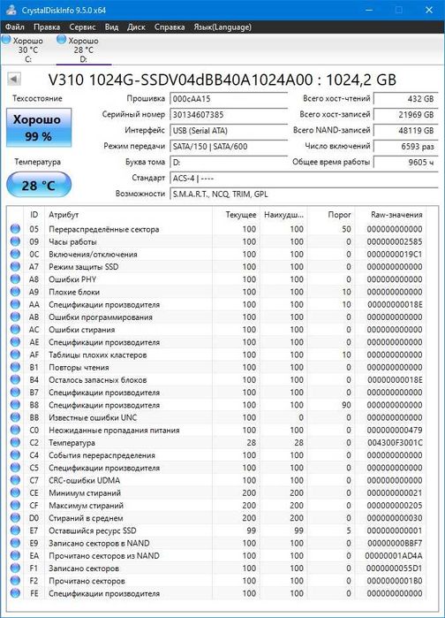
Task: Open the Сервис menu
Action: pyautogui.click(x=82, y=27)
